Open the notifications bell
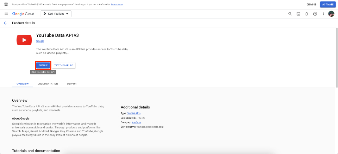338x154 pixels. point(307,14)
